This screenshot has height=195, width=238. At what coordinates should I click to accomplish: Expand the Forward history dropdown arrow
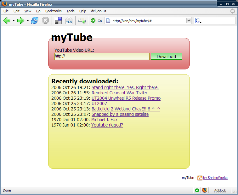coord(28,21)
